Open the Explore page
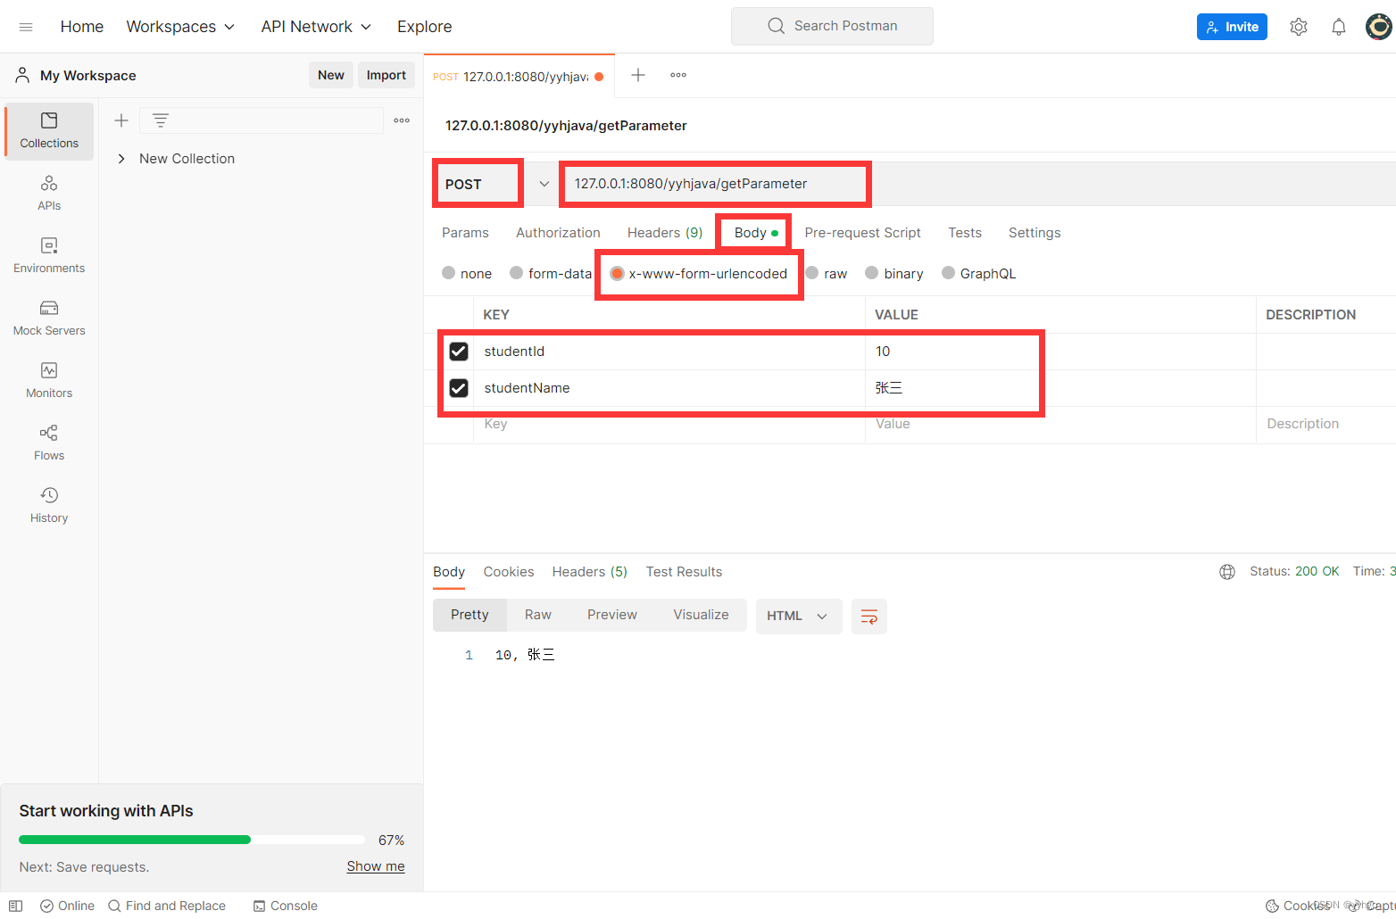1396x919 pixels. pos(425,27)
